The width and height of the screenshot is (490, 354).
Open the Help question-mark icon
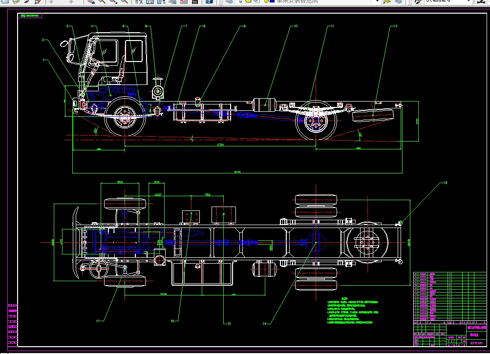tap(209, 1)
